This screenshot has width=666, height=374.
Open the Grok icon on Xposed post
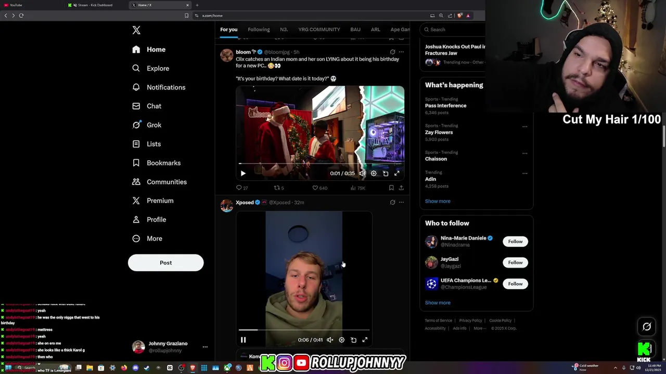pyautogui.click(x=392, y=202)
